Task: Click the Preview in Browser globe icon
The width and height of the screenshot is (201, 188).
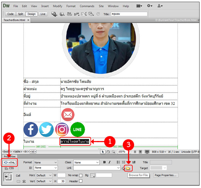Action: coord(62,14)
